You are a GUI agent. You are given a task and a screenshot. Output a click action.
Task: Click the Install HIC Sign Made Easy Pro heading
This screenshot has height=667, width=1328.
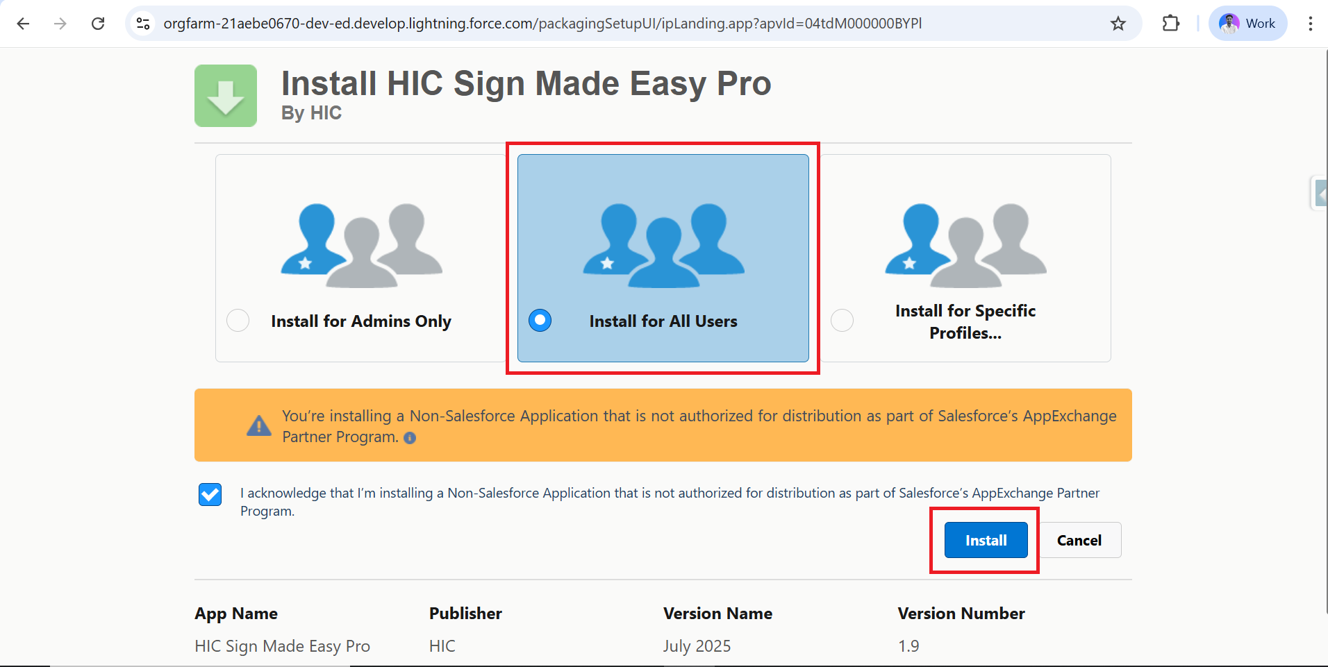[526, 84]
